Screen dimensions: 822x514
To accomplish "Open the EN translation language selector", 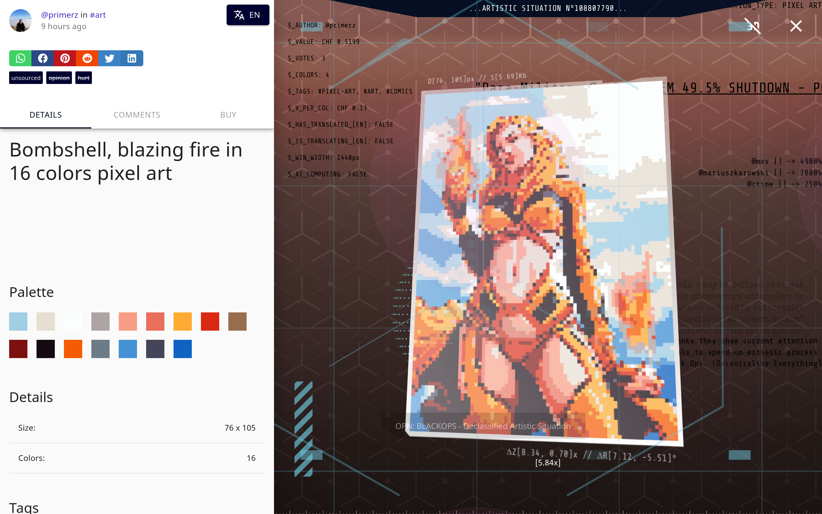I will 248,15.
